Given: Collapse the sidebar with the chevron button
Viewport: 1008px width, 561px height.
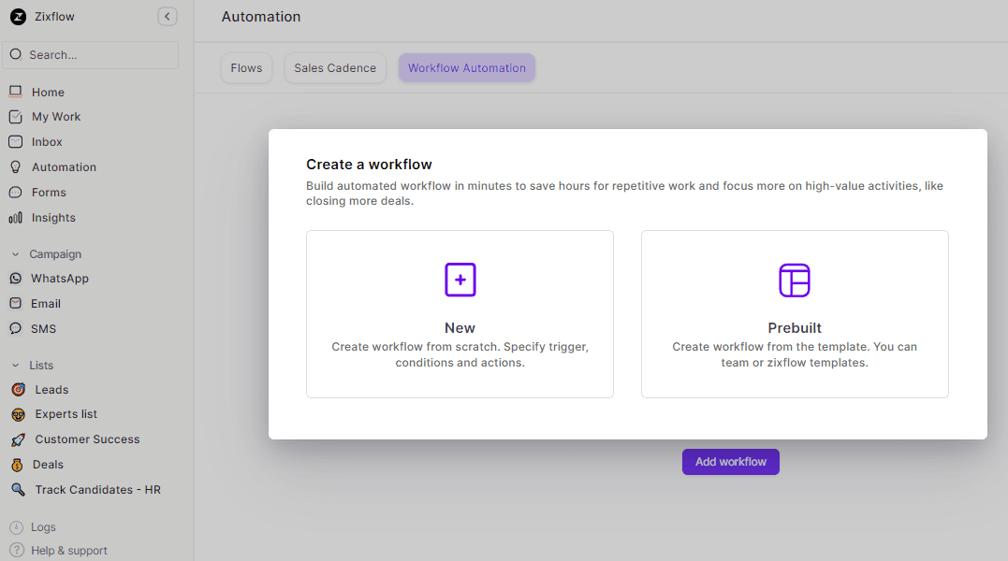Looking at the screenshot, I should point(168,16).
